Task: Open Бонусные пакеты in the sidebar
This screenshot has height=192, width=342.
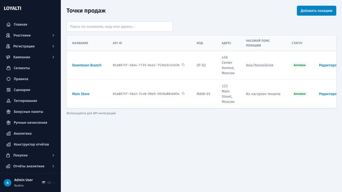Action: pyautogui.click(x=30, y=111)
